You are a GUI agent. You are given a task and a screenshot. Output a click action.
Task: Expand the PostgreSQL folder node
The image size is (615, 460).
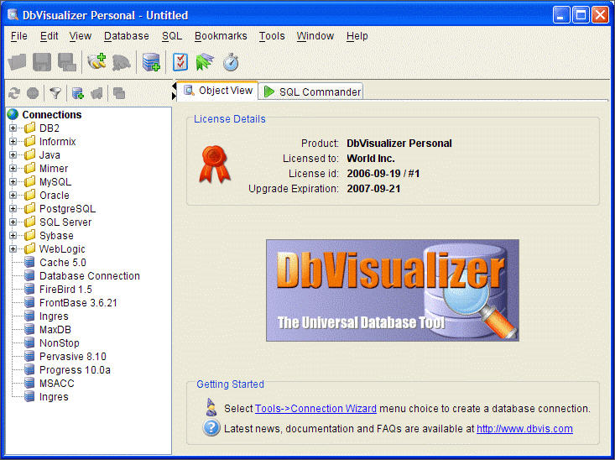[13, 208]
